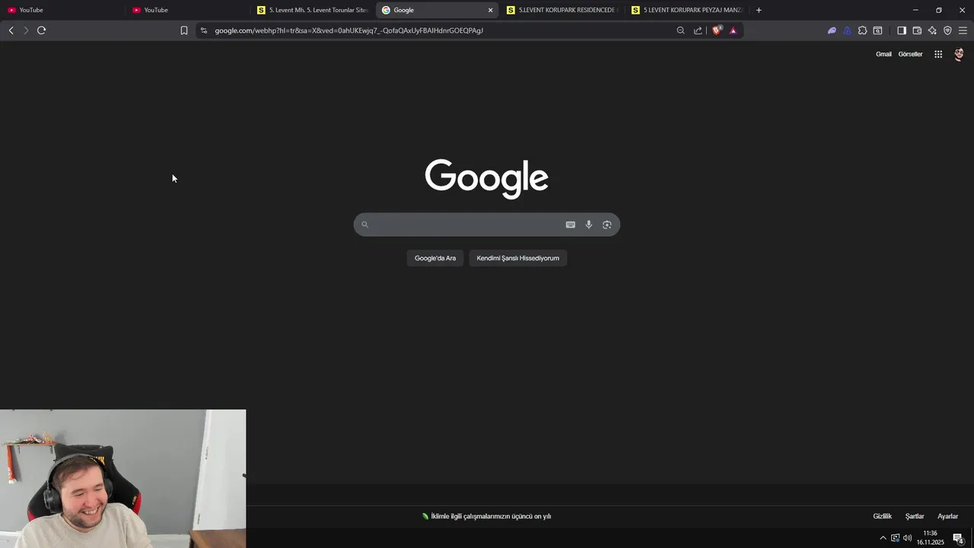Switch to the 5. Levent Mh. Torunlar tab

click(x=313, y=10)
